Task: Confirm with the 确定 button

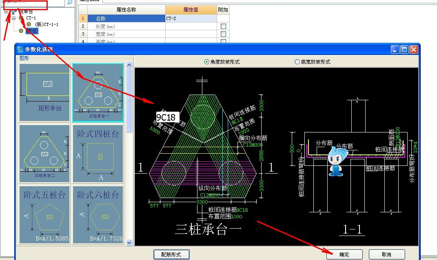Action: 344,254
